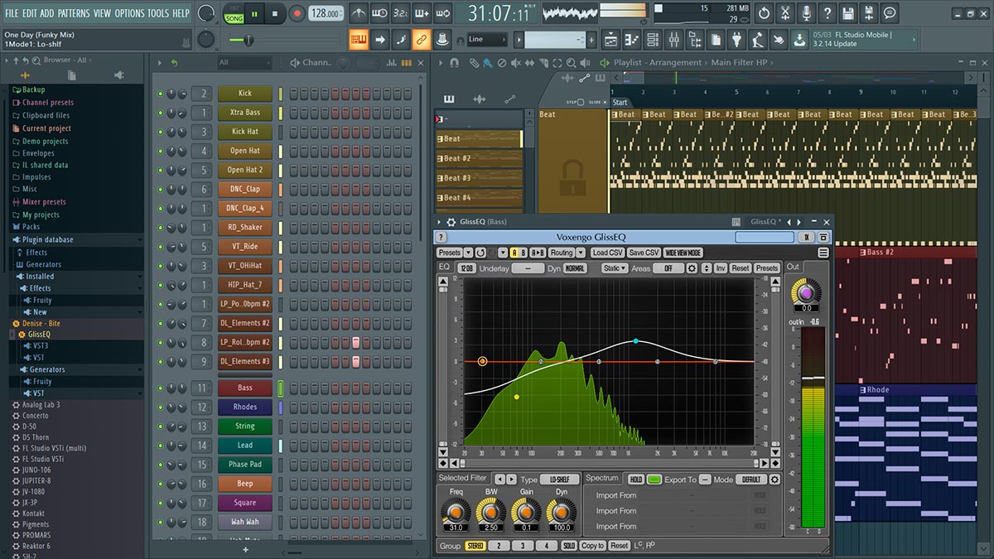Image resolution: width=994 pixels, height=559 pixels.
Task: Click the microphone one-click recording icon
Action: point(806,13)
